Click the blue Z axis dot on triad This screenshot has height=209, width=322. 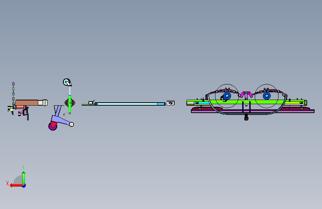[24, 186]
